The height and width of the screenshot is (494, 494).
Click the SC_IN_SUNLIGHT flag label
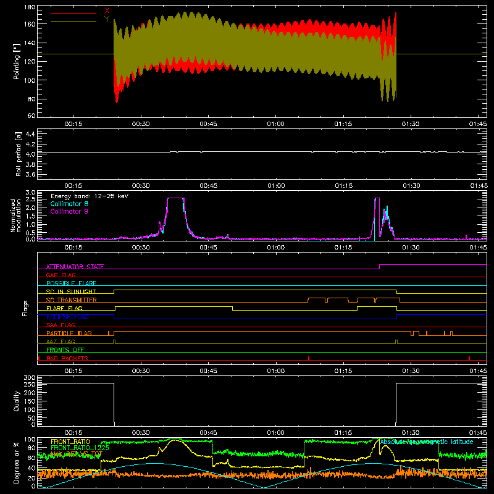[71, 291]
